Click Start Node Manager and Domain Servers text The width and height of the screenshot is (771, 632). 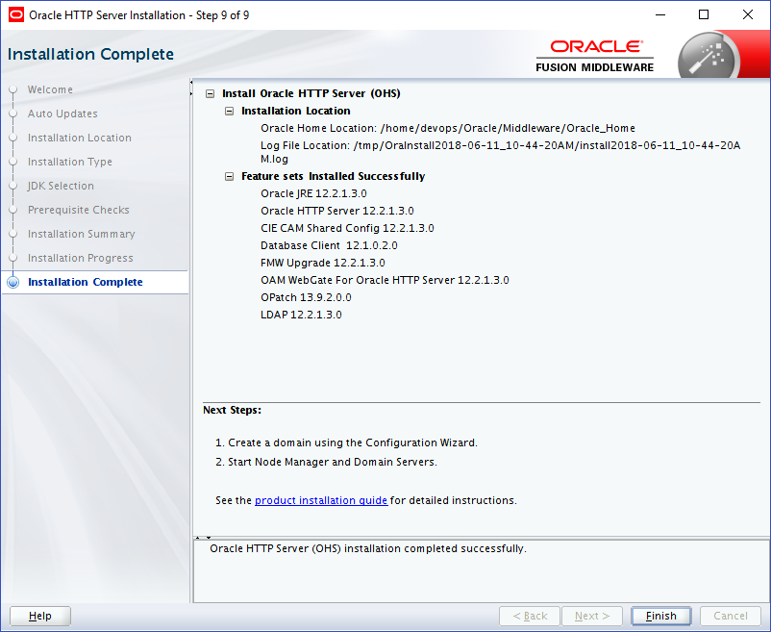tap(326, 463)
